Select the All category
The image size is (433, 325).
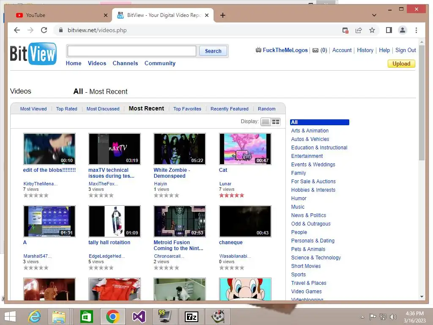(x=320, y=122)
